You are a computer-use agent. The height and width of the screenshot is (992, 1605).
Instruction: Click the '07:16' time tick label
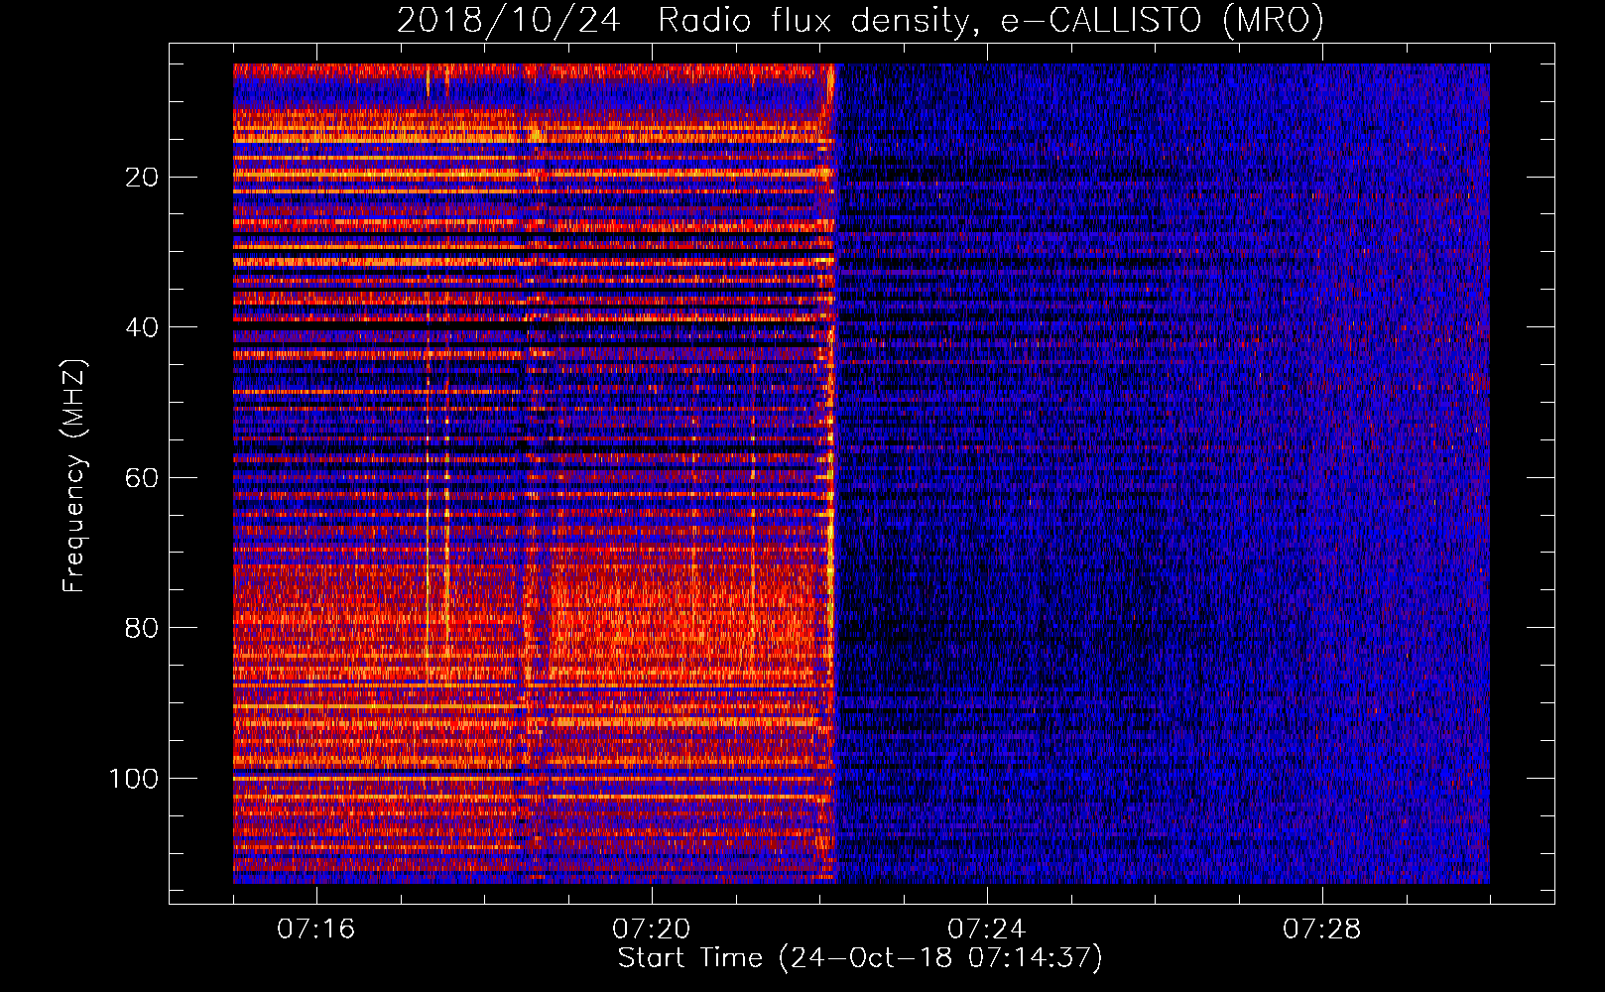[x=316, y=929]
